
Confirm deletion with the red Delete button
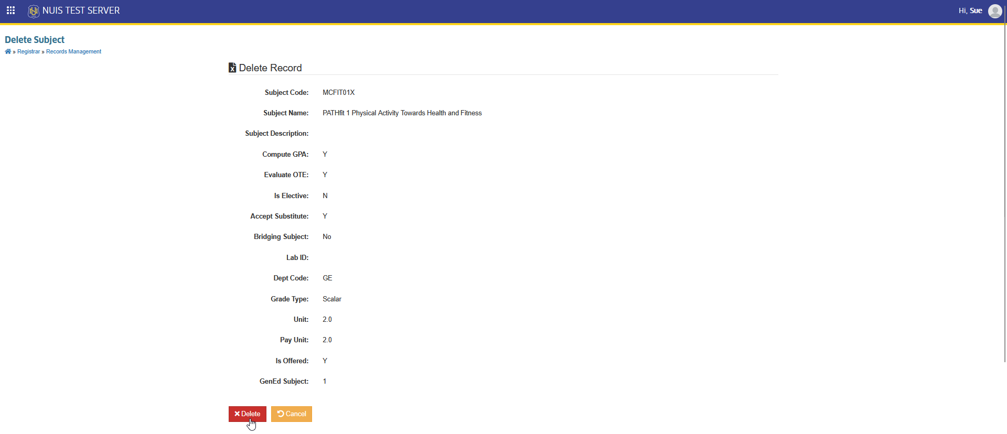248,414
